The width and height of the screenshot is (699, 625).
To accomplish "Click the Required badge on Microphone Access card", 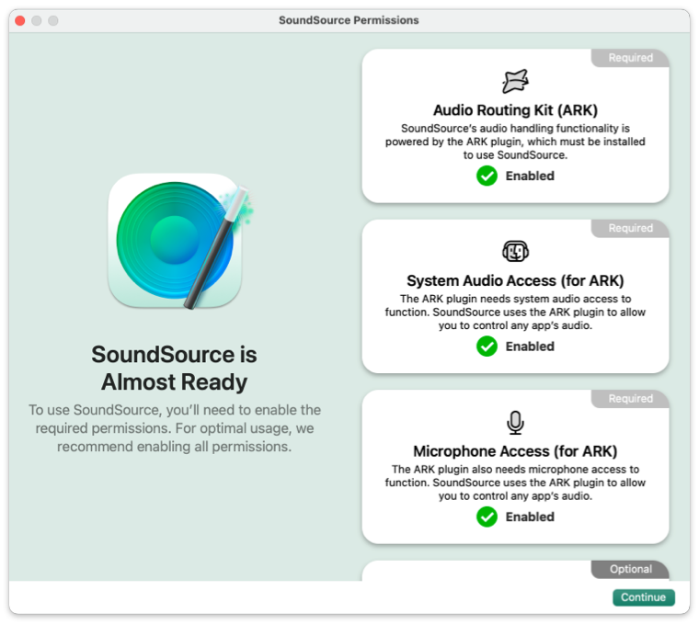I will pyautogui.click(x=630, y=399).
